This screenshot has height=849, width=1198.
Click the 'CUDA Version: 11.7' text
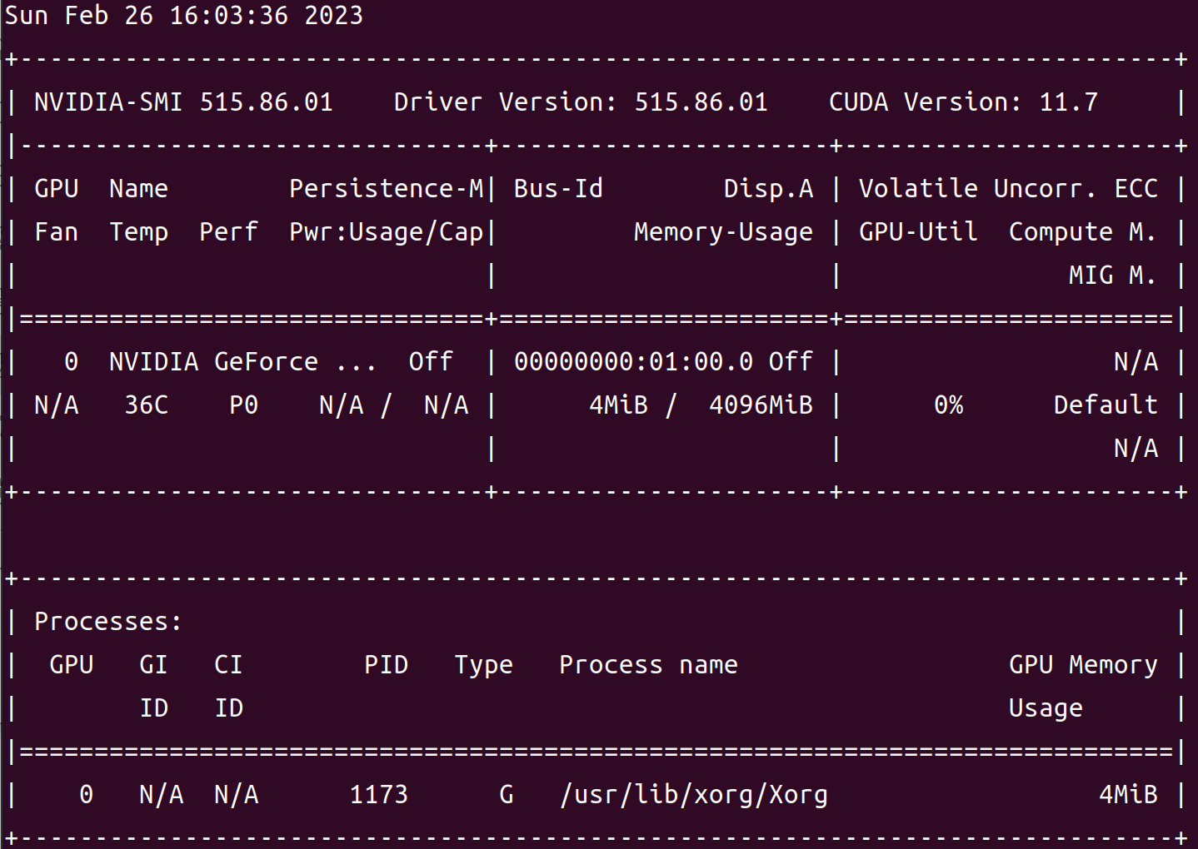point(963,102)
